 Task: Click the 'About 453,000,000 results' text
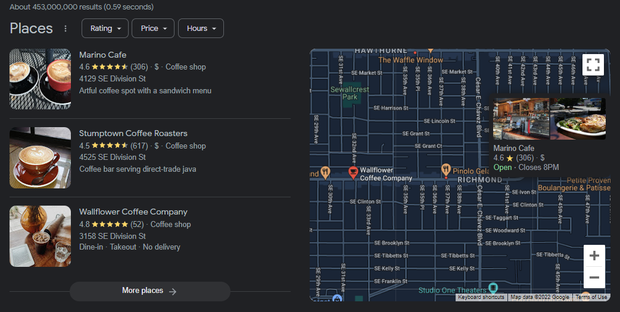tap(82, 7)
